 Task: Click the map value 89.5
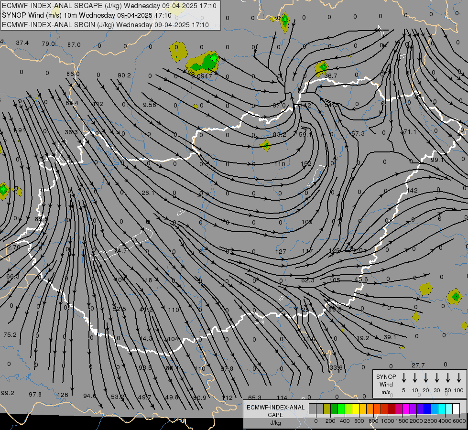click(x=41, y=219)
